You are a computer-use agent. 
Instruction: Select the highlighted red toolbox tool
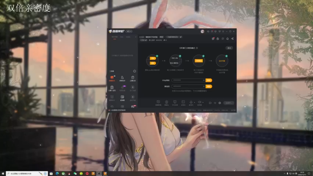[x=112, y=79]
